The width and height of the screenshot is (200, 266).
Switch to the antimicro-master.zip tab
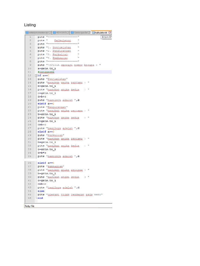pyautogui.click(x=38, y=32)
